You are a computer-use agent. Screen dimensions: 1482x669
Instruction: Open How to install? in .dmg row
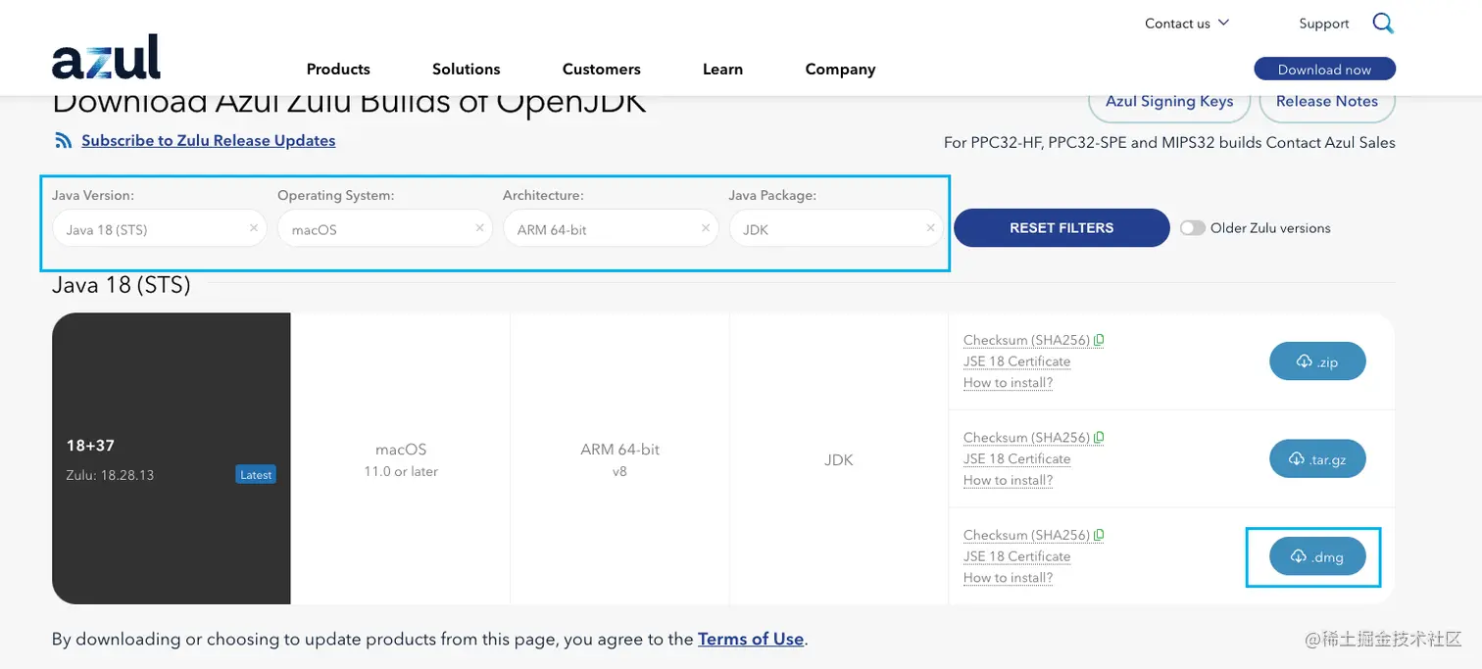pos(1008,578)
